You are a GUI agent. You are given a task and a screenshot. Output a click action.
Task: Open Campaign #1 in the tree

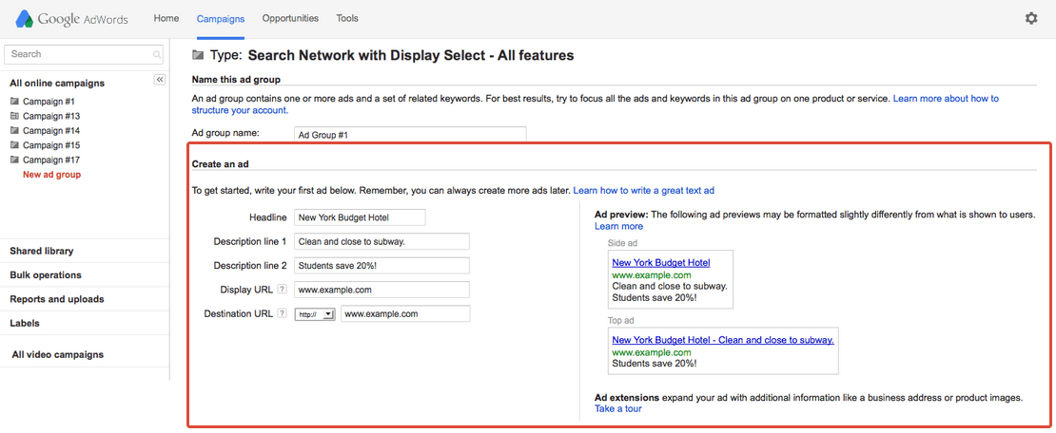tap(49, 102)
